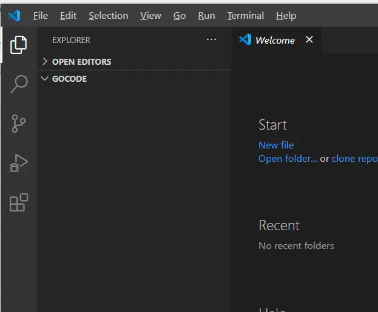Open the Source Control view icon

point(19,124)
